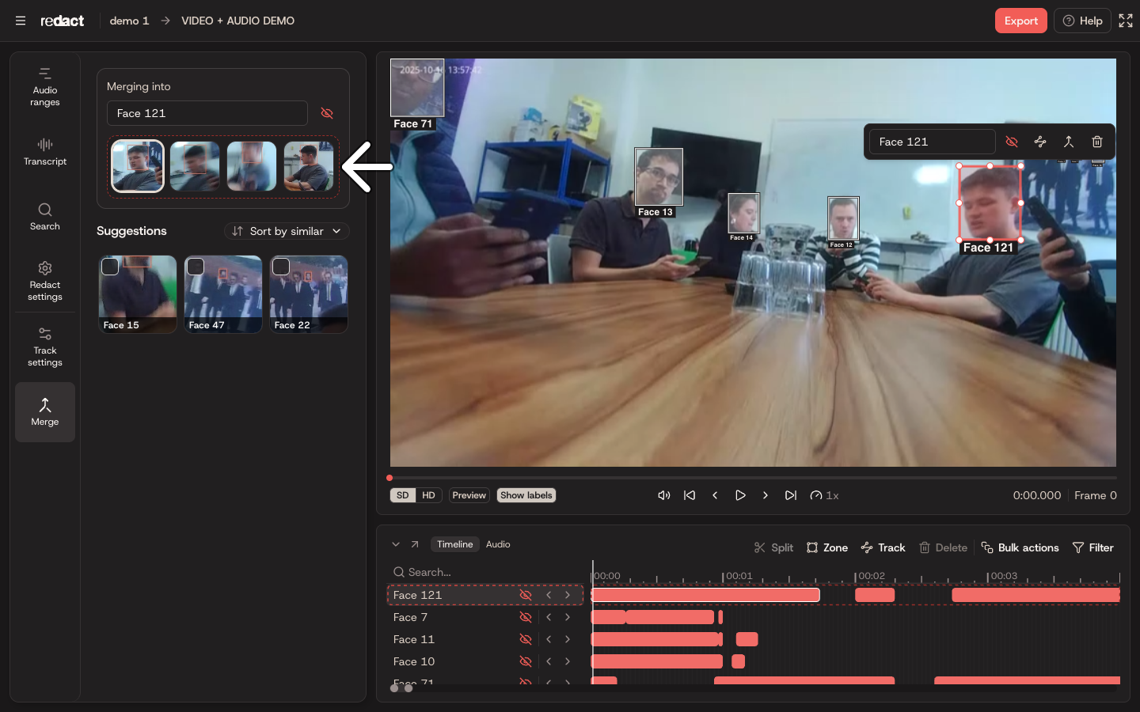The height and width of the screenshot is (712, 1140).
Task: Open Track settings in sidebar
Action: tap(45, 347)
